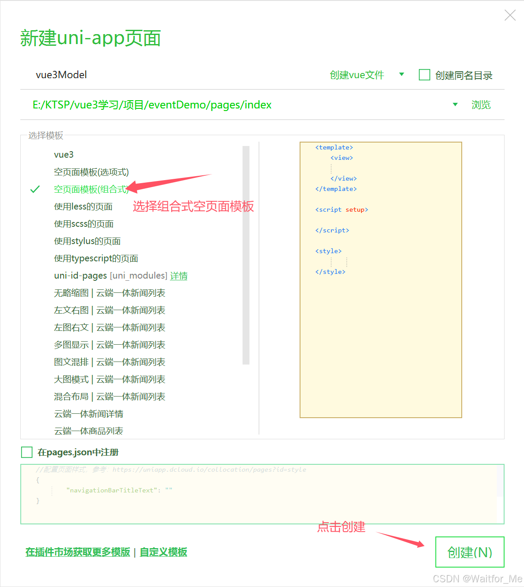The width and height of the screenshot is (524, 587).
Task: Open the 自定义模板 link
Action: point(163,552)
